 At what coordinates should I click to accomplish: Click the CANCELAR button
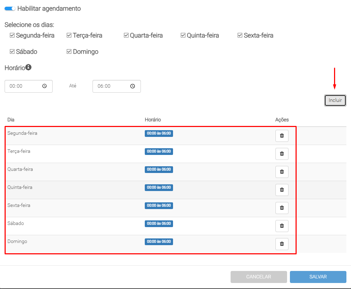tap(258, 277)
